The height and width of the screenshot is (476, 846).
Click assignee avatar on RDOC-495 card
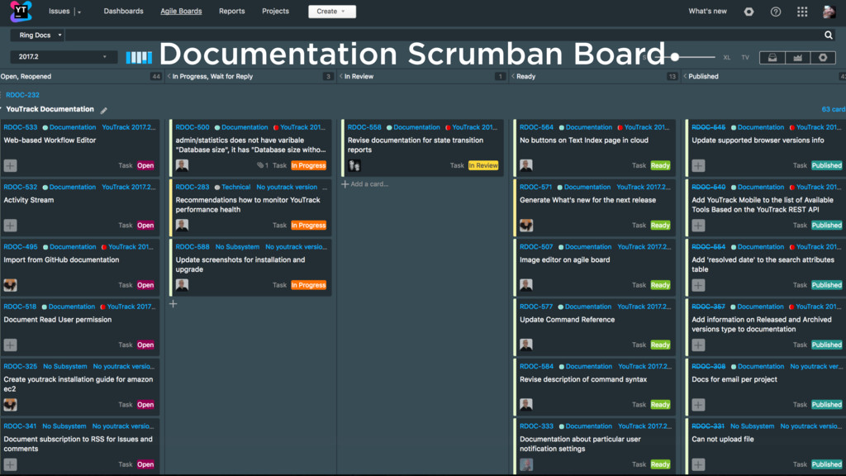pyautogui.click(x=10, y=285)
